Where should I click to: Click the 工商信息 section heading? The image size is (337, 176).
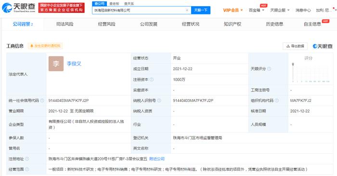15,46
